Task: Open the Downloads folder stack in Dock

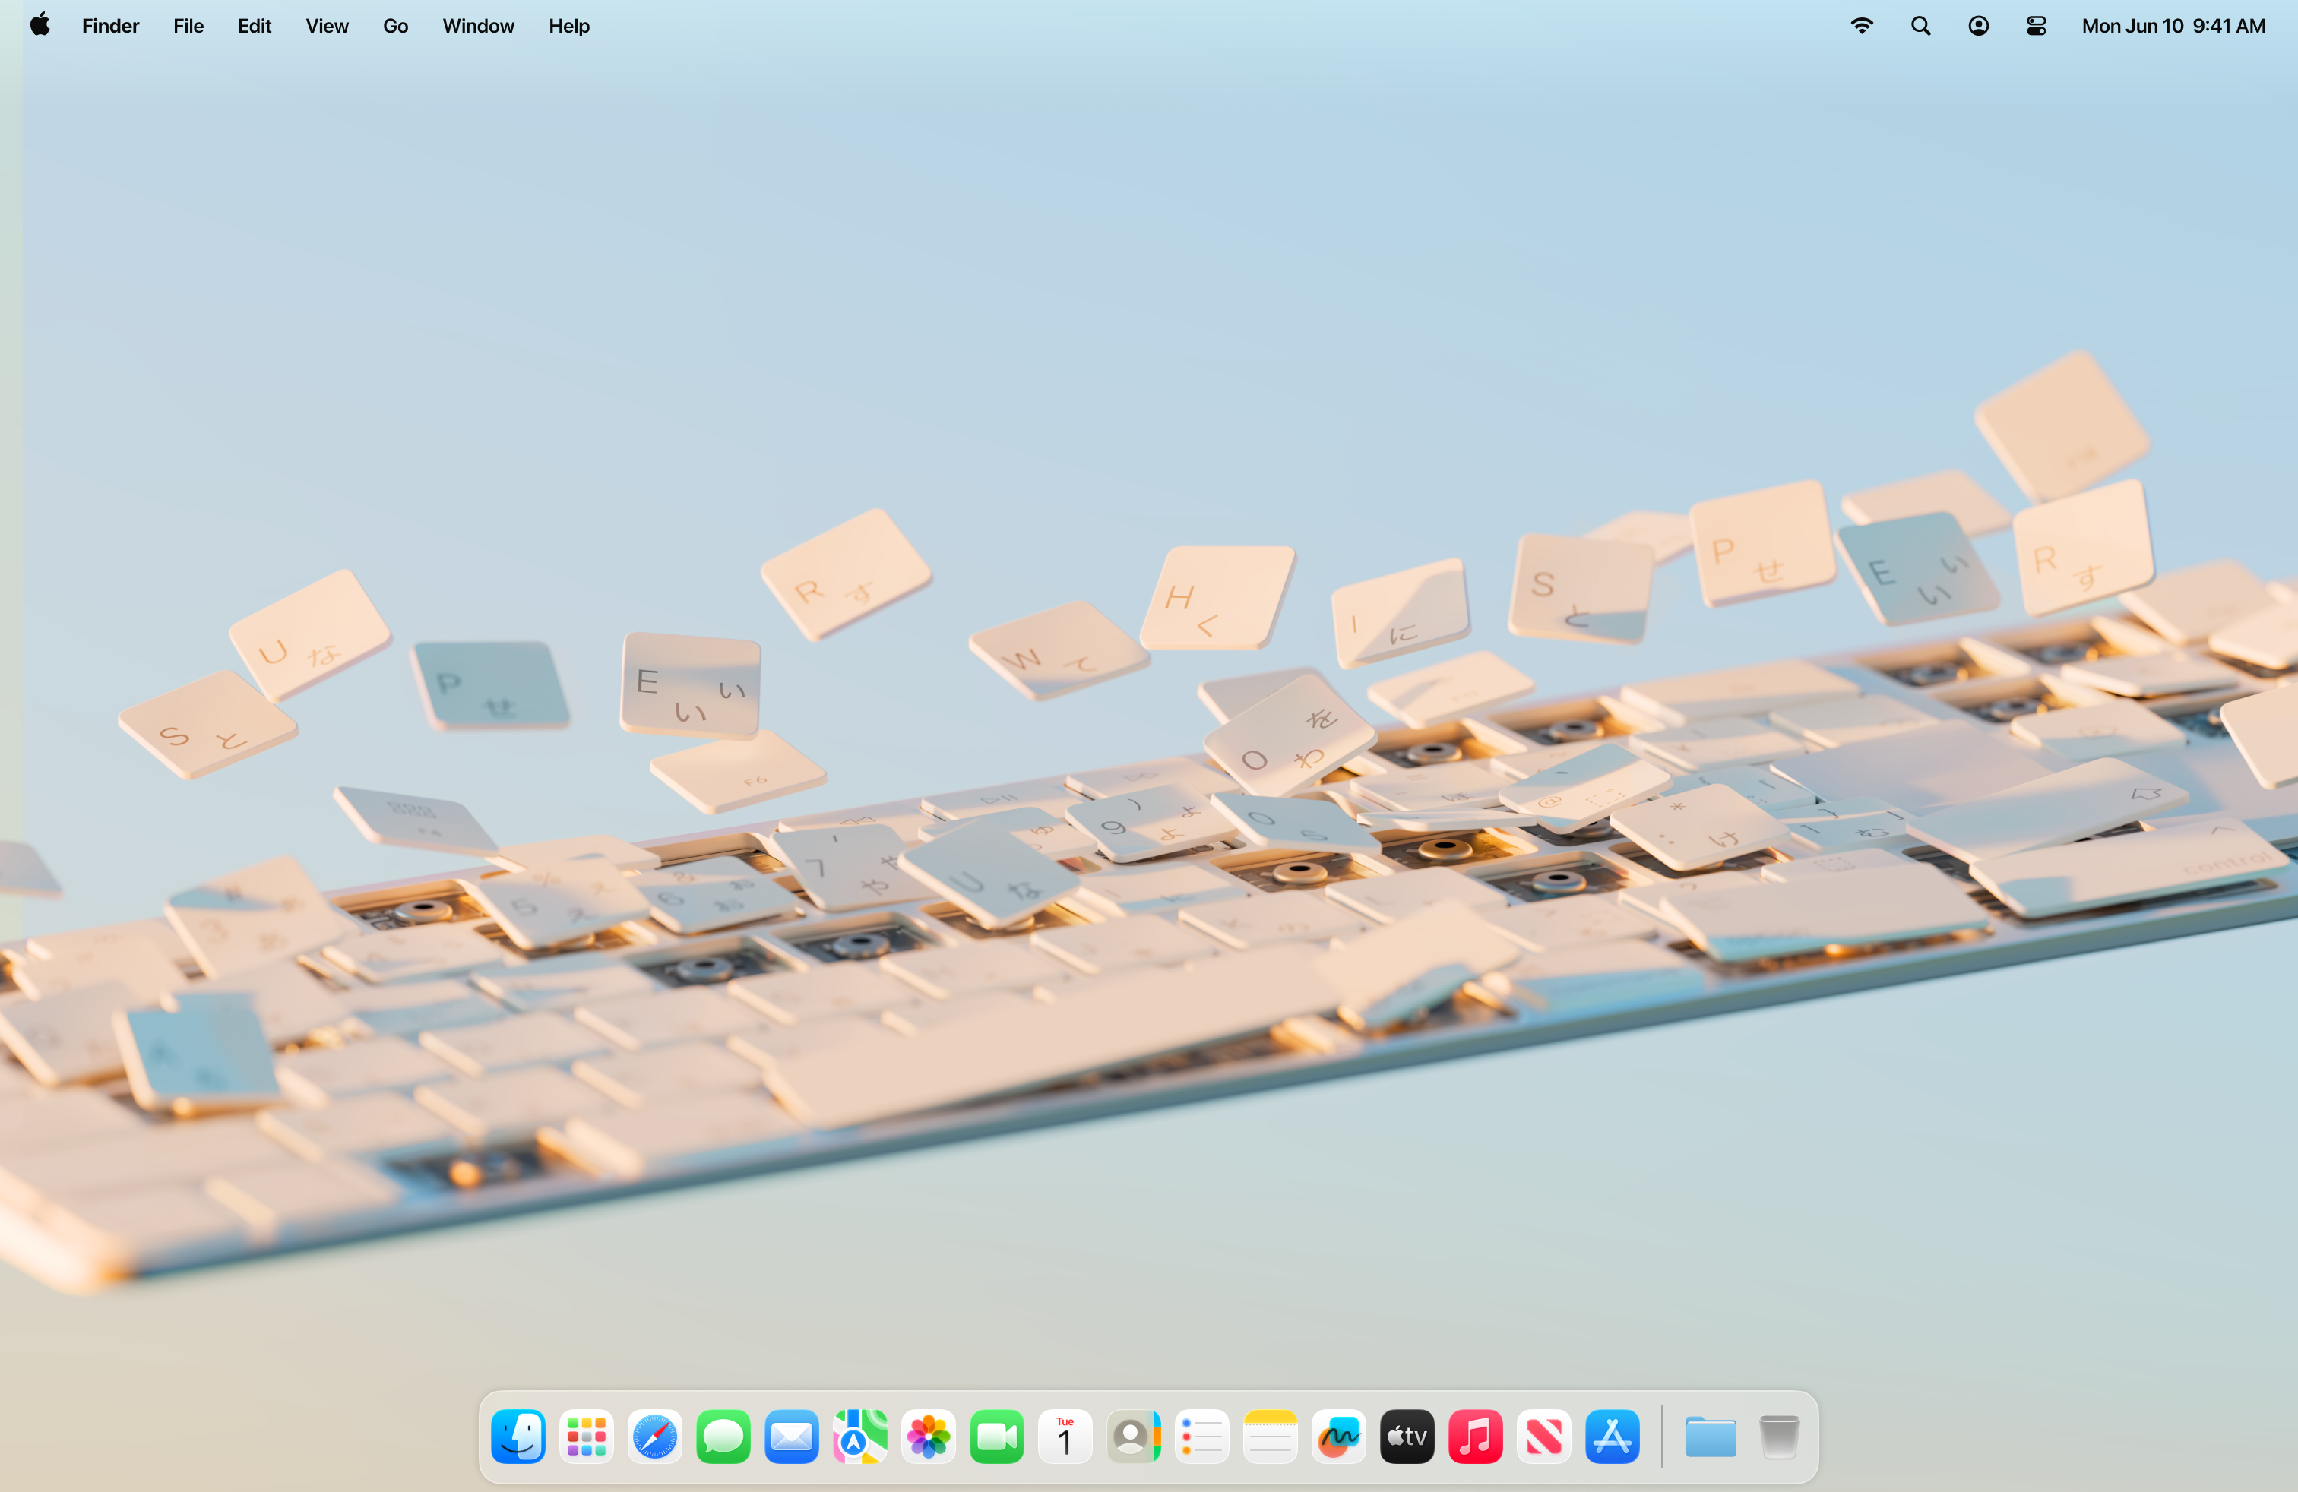Action: coord(1710,1437)
